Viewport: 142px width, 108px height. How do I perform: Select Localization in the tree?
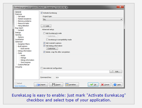pyautogui.click(x=19, y=39)
